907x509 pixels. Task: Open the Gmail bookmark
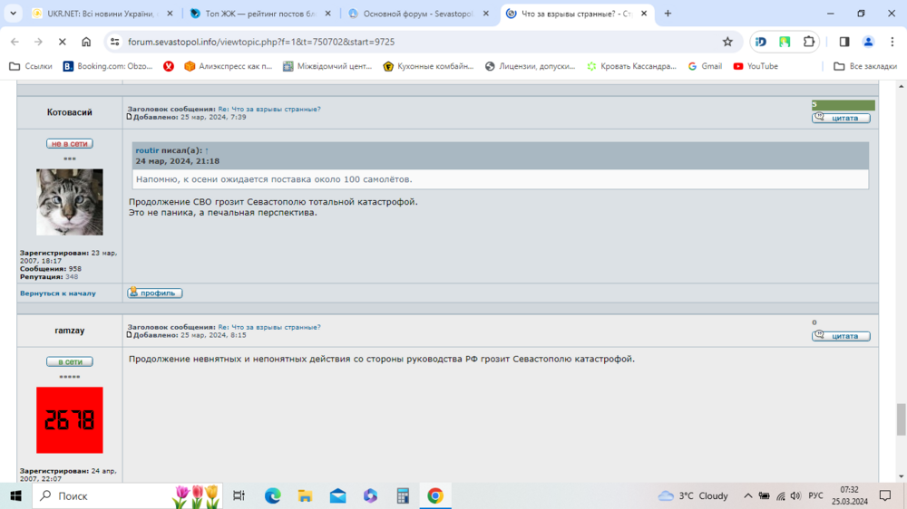pyautogui.click(x=705, y=66)
